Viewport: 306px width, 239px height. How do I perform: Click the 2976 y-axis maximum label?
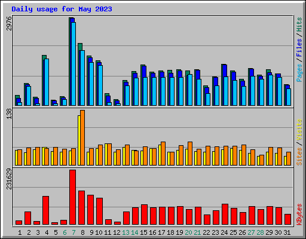[x=9, y=23]
